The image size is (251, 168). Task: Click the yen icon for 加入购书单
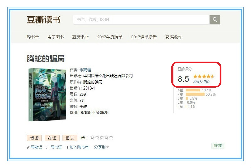click(67, 147)
